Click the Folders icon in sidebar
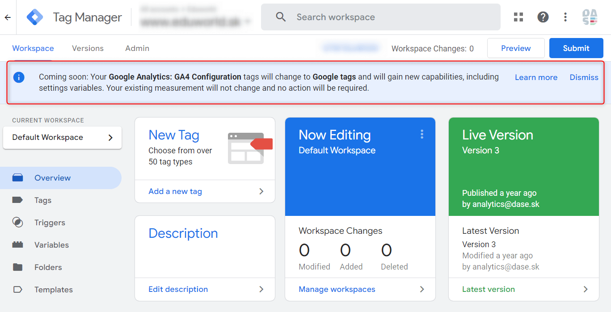The width and height of the screenshot is (611, 312). coord(17,267)
